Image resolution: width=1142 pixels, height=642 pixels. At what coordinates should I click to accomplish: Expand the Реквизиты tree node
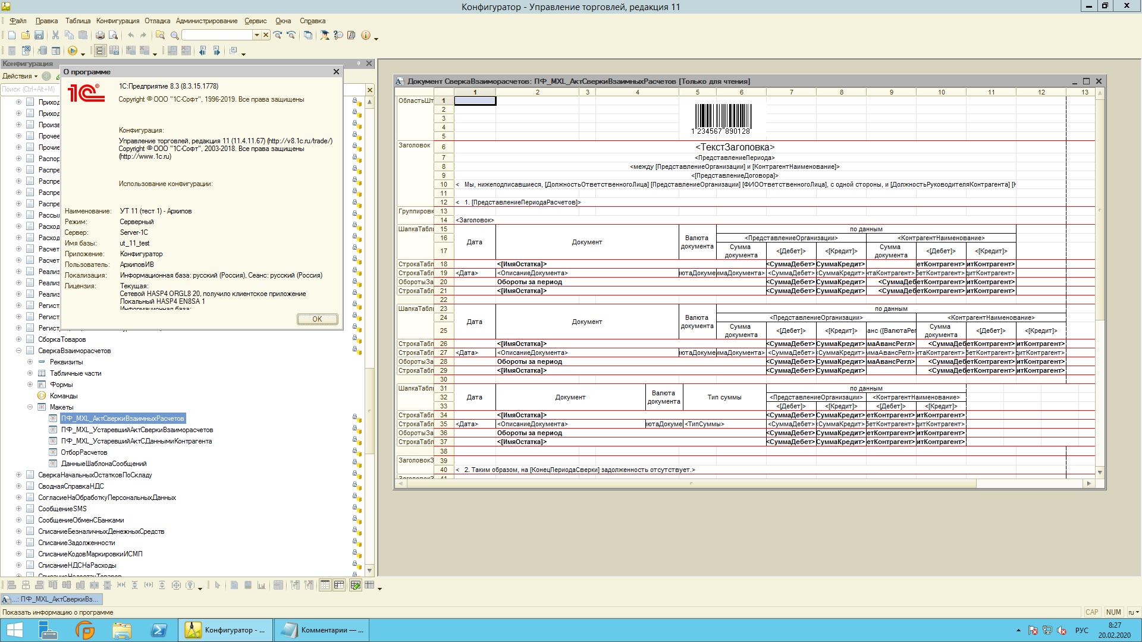tap(30, 362)
